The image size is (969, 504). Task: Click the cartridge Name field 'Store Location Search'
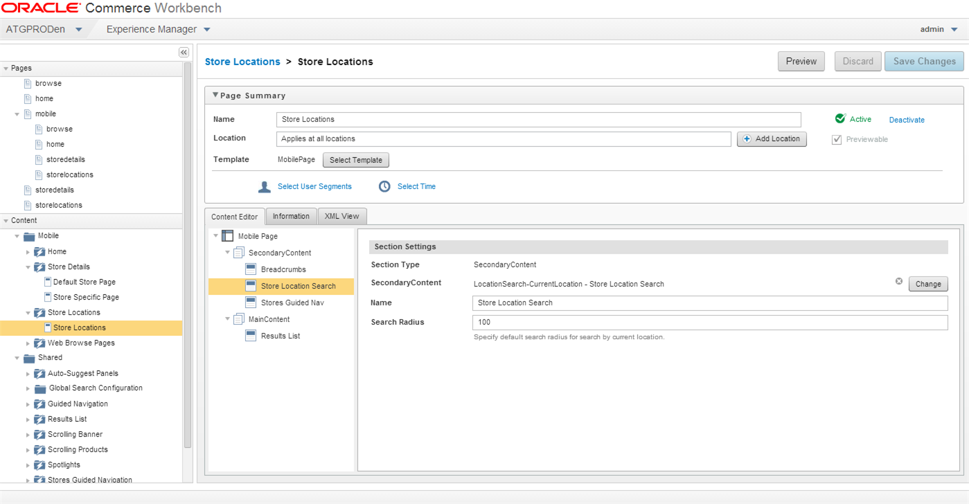click(710, 303)
